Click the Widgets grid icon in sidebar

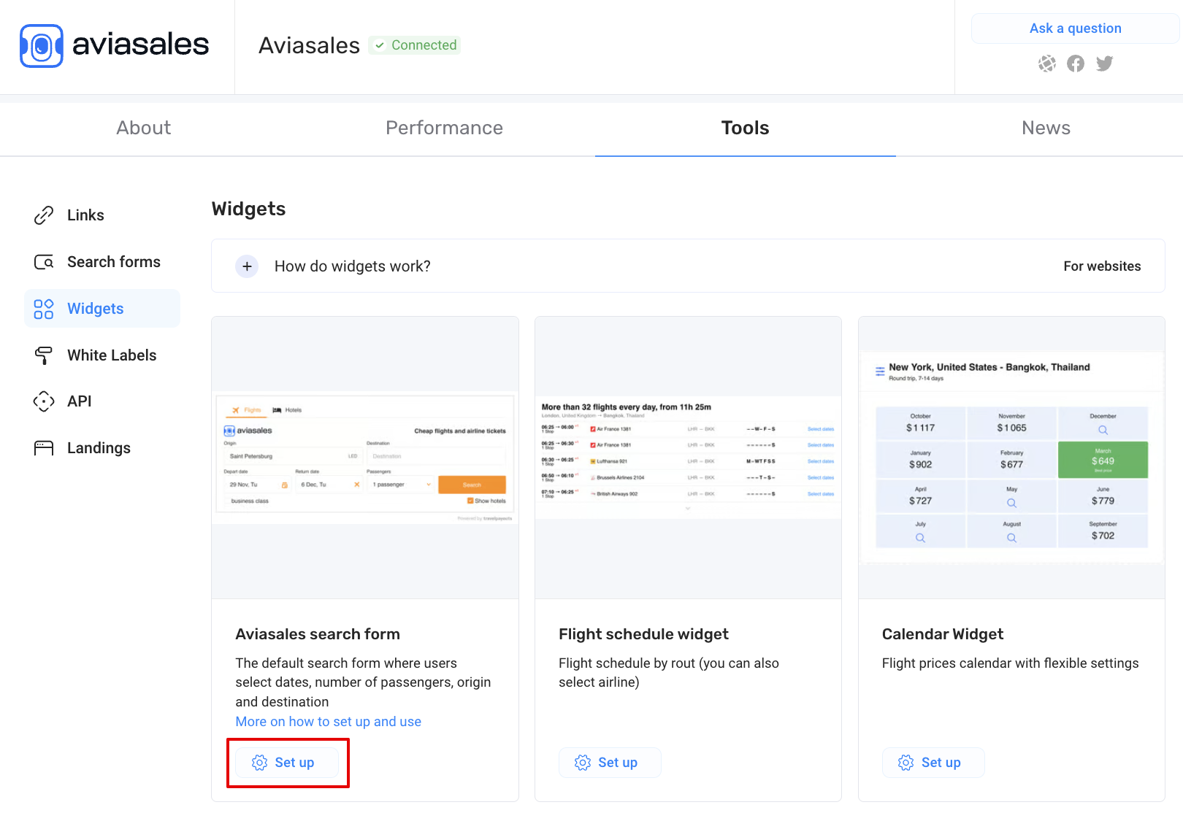click(44, 309)
